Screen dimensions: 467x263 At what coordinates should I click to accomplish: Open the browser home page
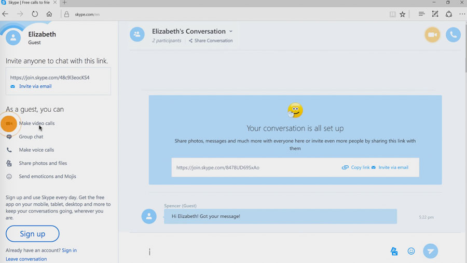click(49, 14)
